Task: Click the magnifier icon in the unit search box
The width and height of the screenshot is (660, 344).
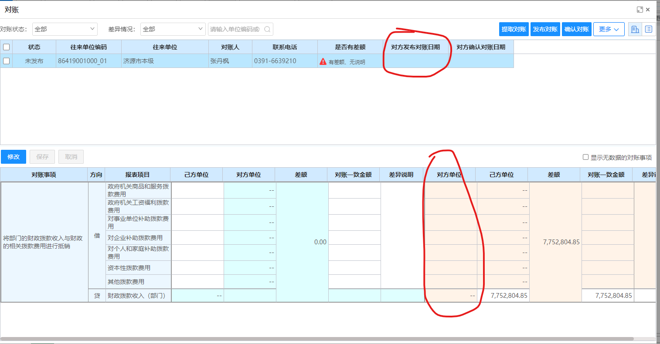Action: (267, 29)
